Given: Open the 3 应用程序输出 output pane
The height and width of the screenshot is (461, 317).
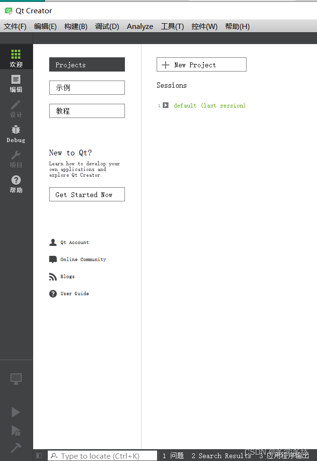Looking at the screenshot, I should click(284, 456).
